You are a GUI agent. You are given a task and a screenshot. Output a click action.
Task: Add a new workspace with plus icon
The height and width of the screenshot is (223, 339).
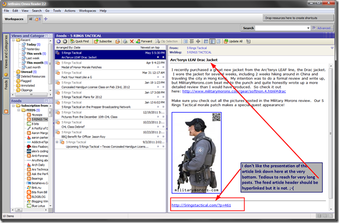(x=46, y=19)
